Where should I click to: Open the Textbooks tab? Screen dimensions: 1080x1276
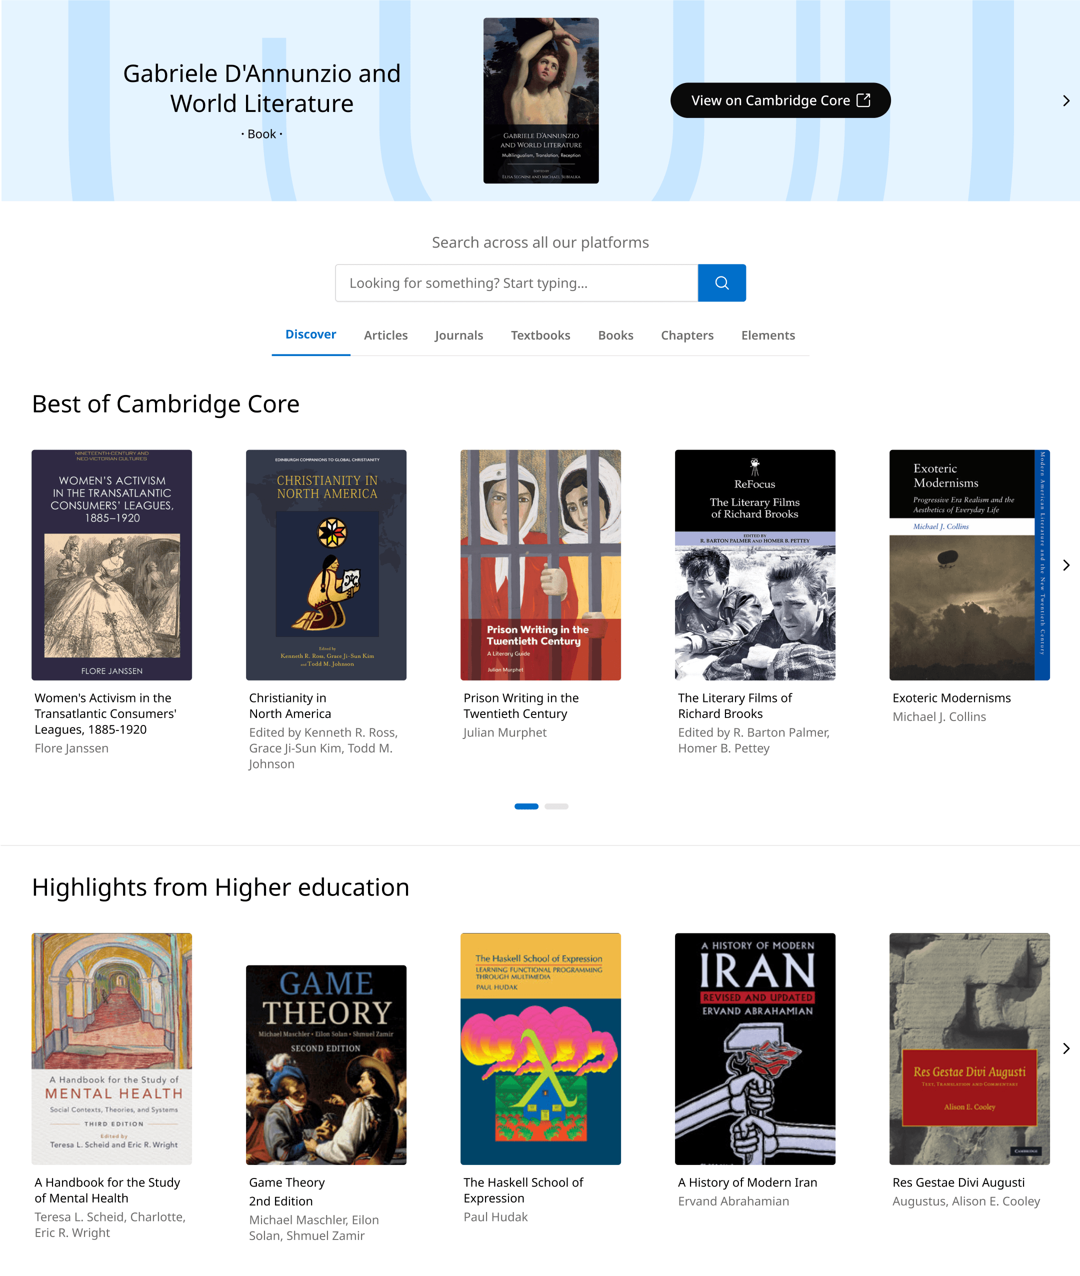pyautogui.click(x=540, y=335)
